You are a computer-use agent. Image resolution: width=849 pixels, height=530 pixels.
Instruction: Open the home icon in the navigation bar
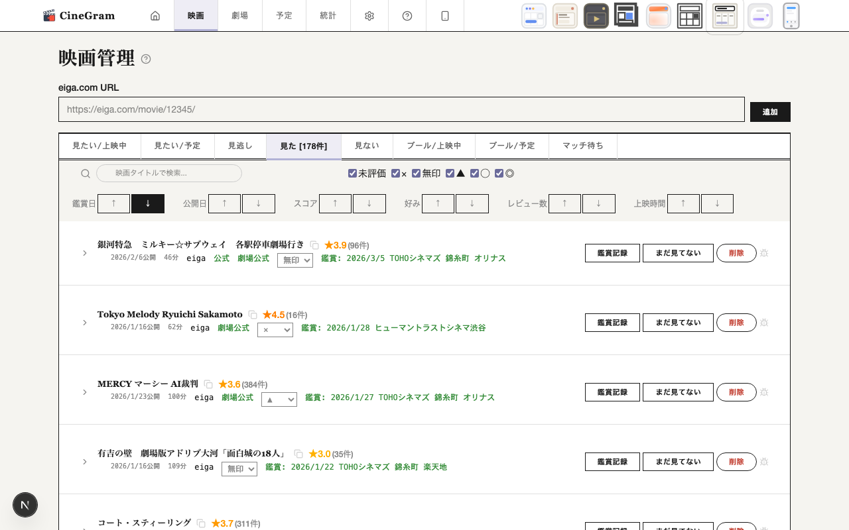click(155, 15)
